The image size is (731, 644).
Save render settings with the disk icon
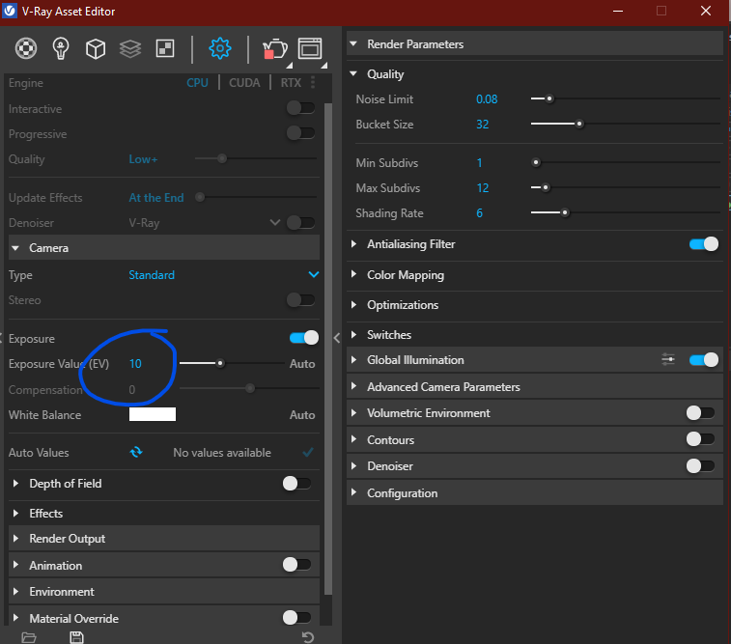click(x=76, y=636)
